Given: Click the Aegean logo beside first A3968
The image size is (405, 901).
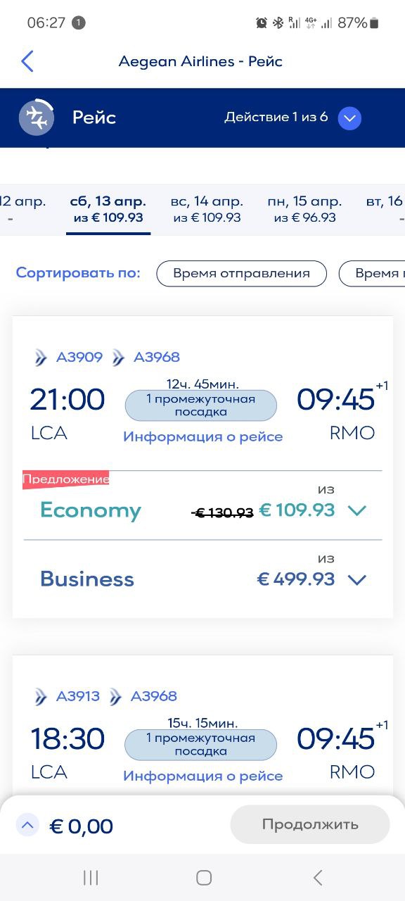Looking at the screenshot, I should [119, 358].
